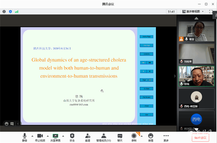The image size is (217, 143).
Task: Click the red 结束会议 button
Action: click(x=200, y=138)
